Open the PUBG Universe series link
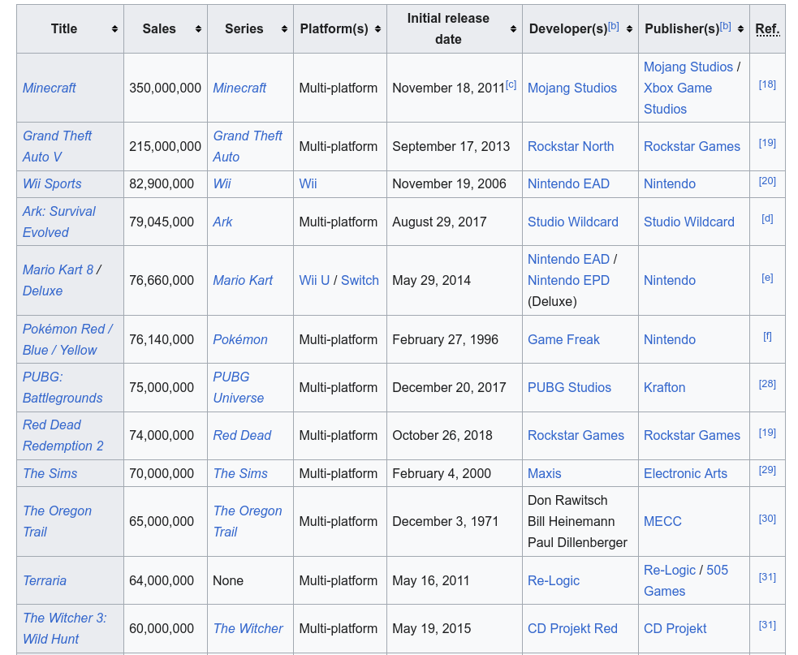Screen dimensions: 798x655 pos(238,387)
